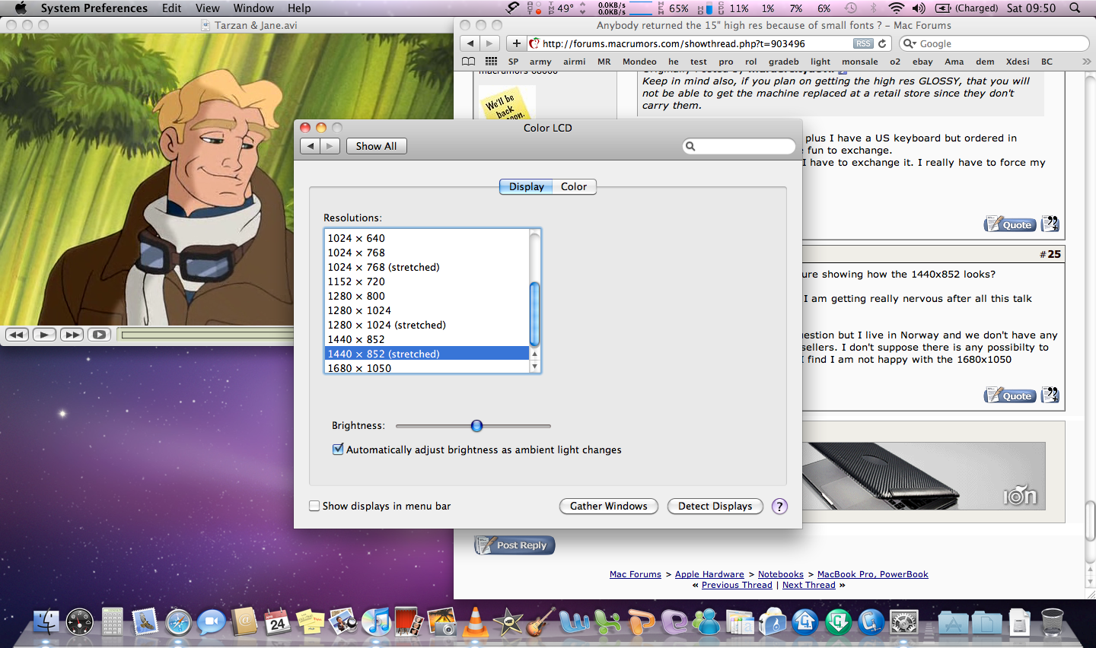1096x648 pixels.
Task: Open display preferences help button
Action: pyautogui.click(x=779, y=506)
